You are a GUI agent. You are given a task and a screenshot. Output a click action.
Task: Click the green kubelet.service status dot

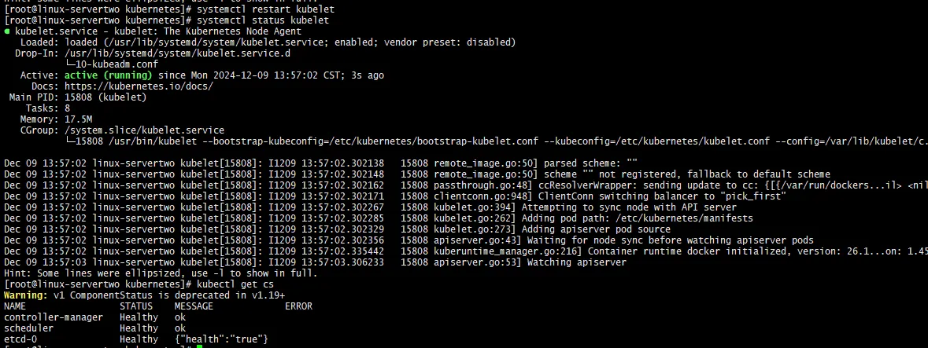pyautogui.click(x=8, y=31)
